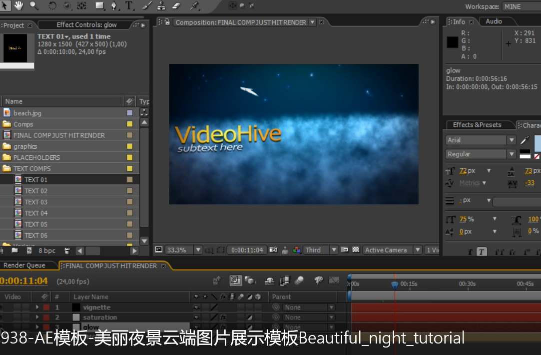Viewport: 541px width, 355px height.
Task: Toggle the hide shy layers button
Action: coord(269,281)
